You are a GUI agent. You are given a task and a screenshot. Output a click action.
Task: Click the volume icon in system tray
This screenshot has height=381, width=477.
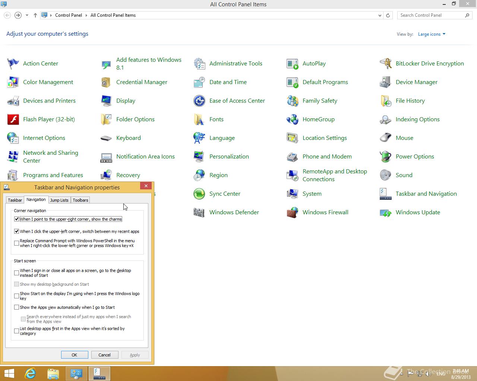point(429,374)
